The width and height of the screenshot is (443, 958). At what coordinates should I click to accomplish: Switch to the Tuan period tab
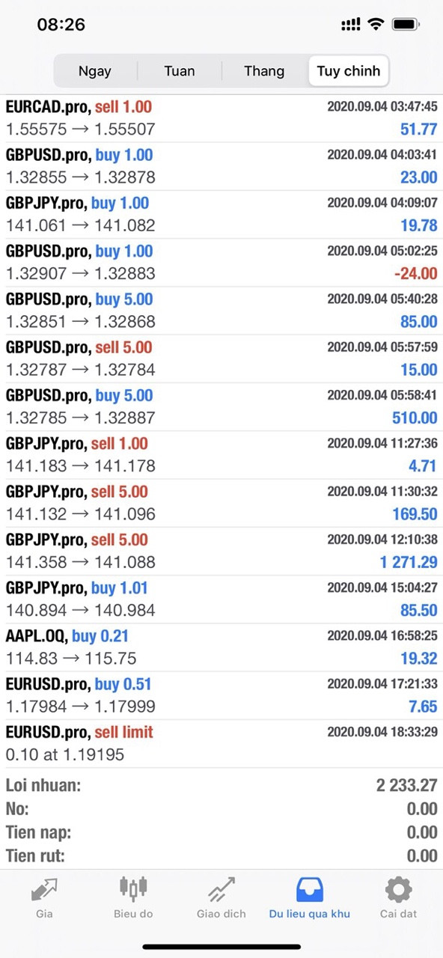pyautogui.click(x=180, y=71)
